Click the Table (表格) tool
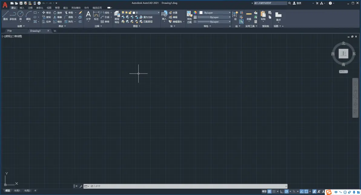 pos(105,21)
